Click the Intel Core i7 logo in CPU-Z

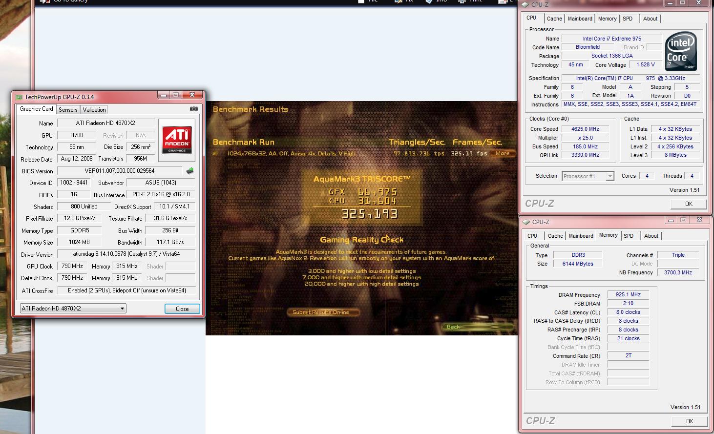pos(681,51)
